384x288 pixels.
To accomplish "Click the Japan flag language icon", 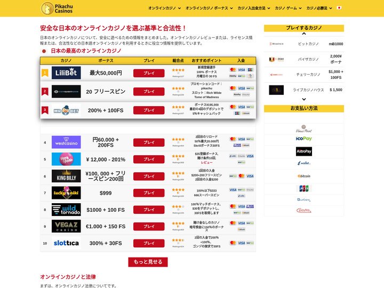I will 339,8.
